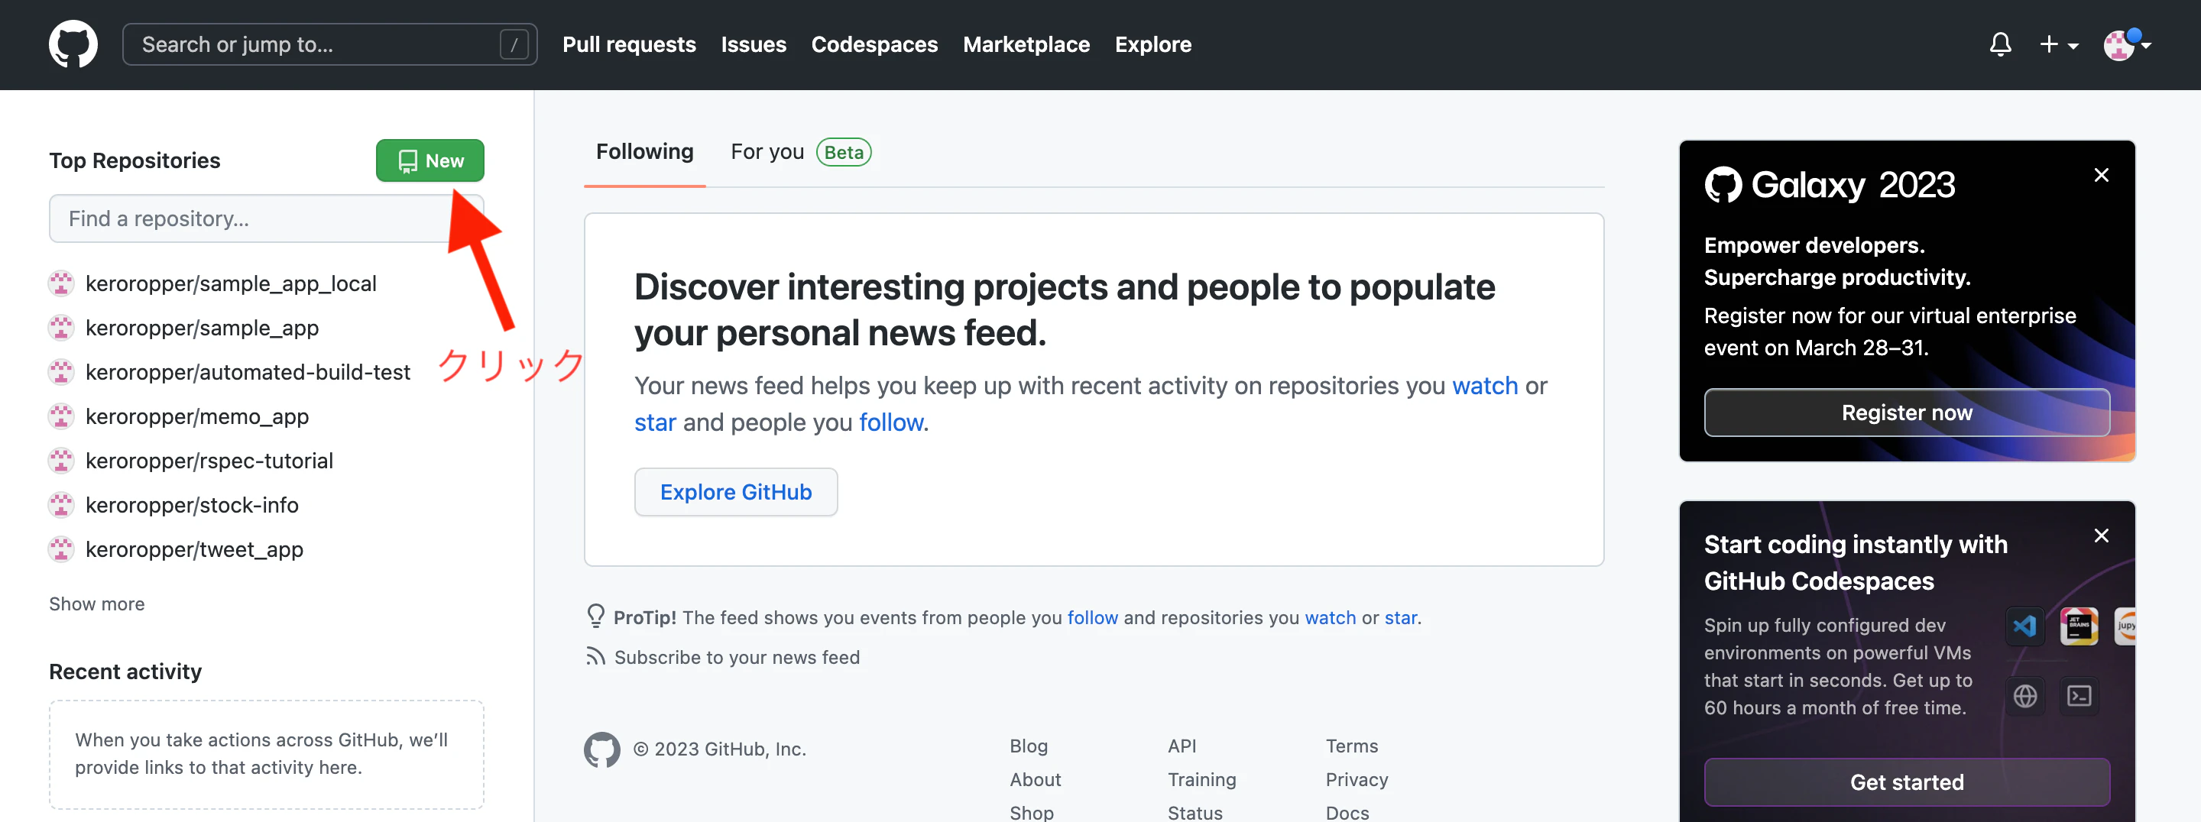Click the follow link in news feed text
The image size is (2201, 822).
[x=891, y=423]
